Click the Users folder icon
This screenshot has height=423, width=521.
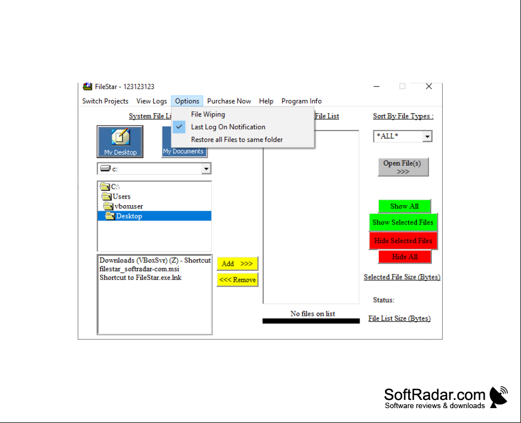(x=106, y=196)
